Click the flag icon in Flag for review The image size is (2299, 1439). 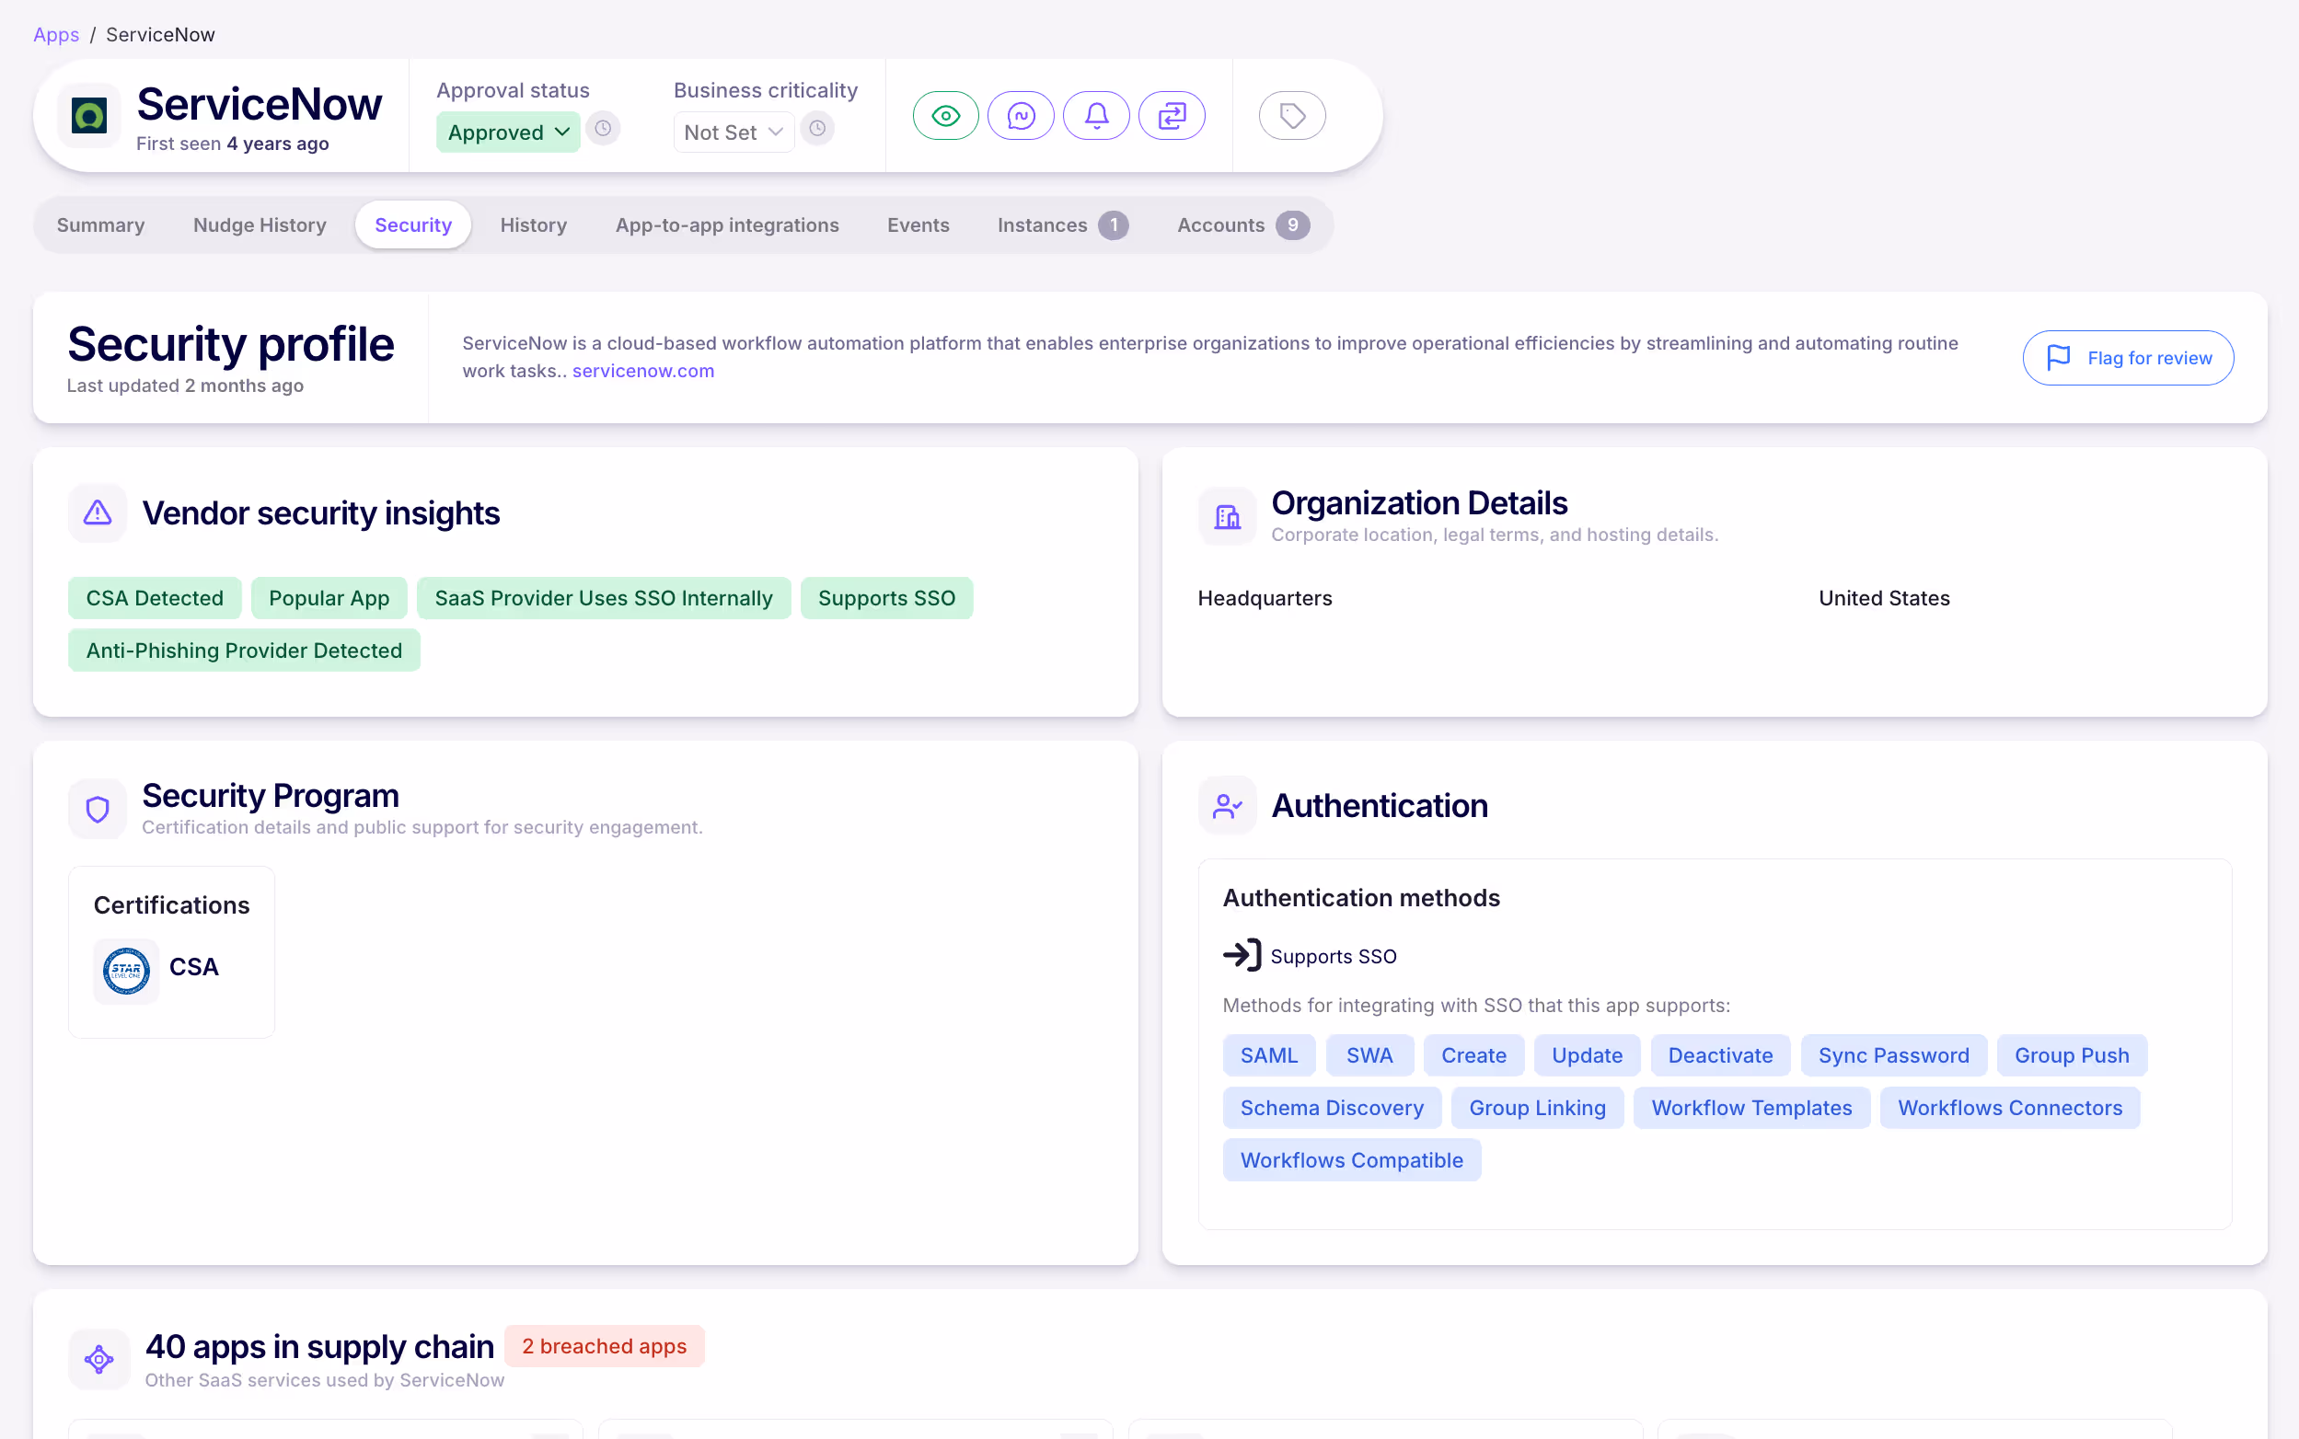[2058, 358]
